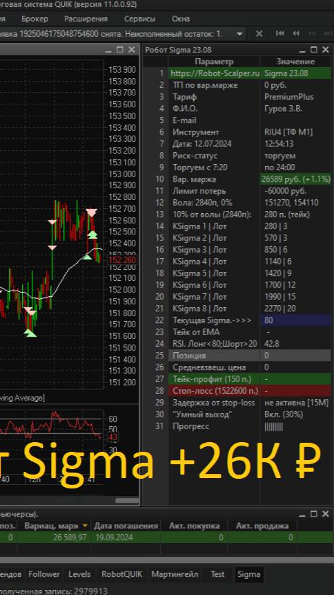Close the Робот Sigma 23.08 window
The height and width of the screenshot is (595, 334).
point(325,50)
